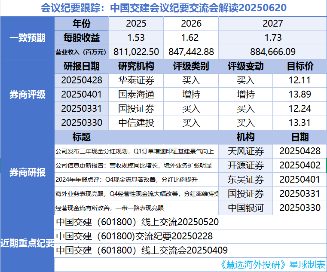Click the 2026 year cell
The image size is (327, 272).
click(191, 24)
